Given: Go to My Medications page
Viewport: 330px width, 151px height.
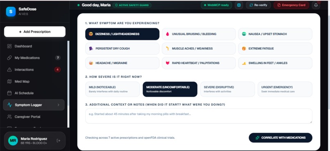Looking at the screenshot, I should pos(34,58).
